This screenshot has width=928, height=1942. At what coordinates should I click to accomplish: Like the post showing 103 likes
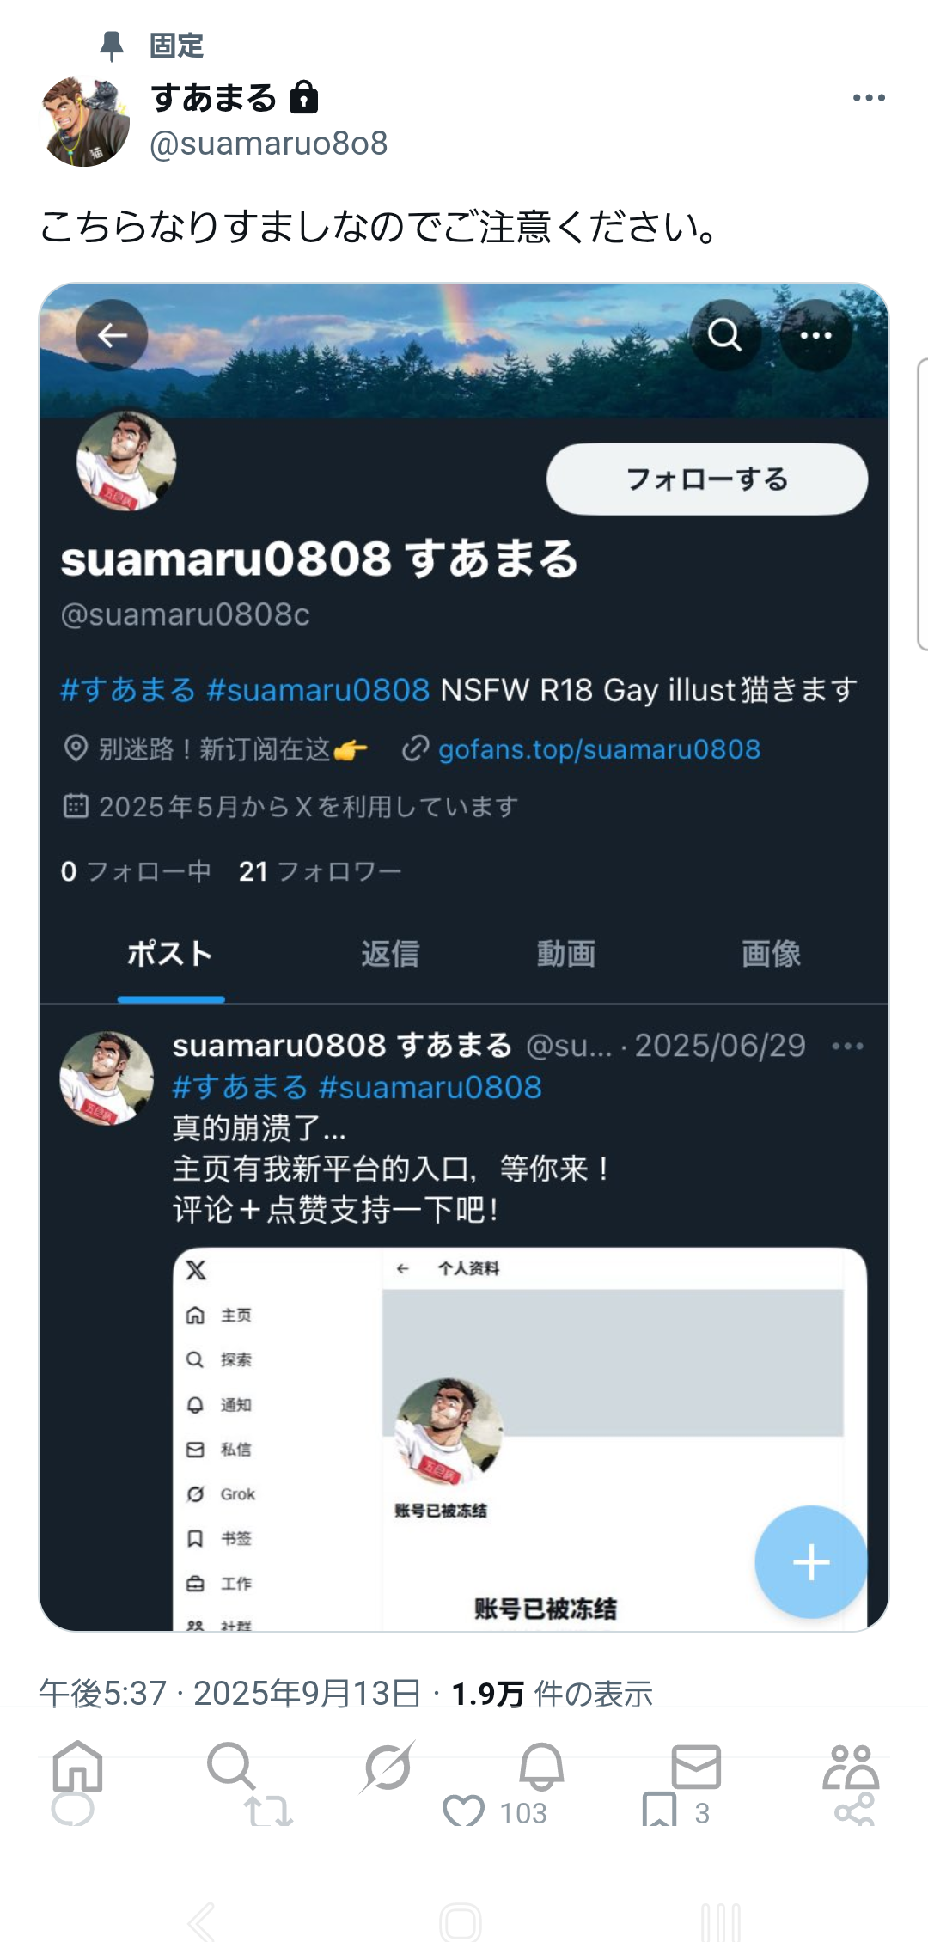tap(463, 1811)
